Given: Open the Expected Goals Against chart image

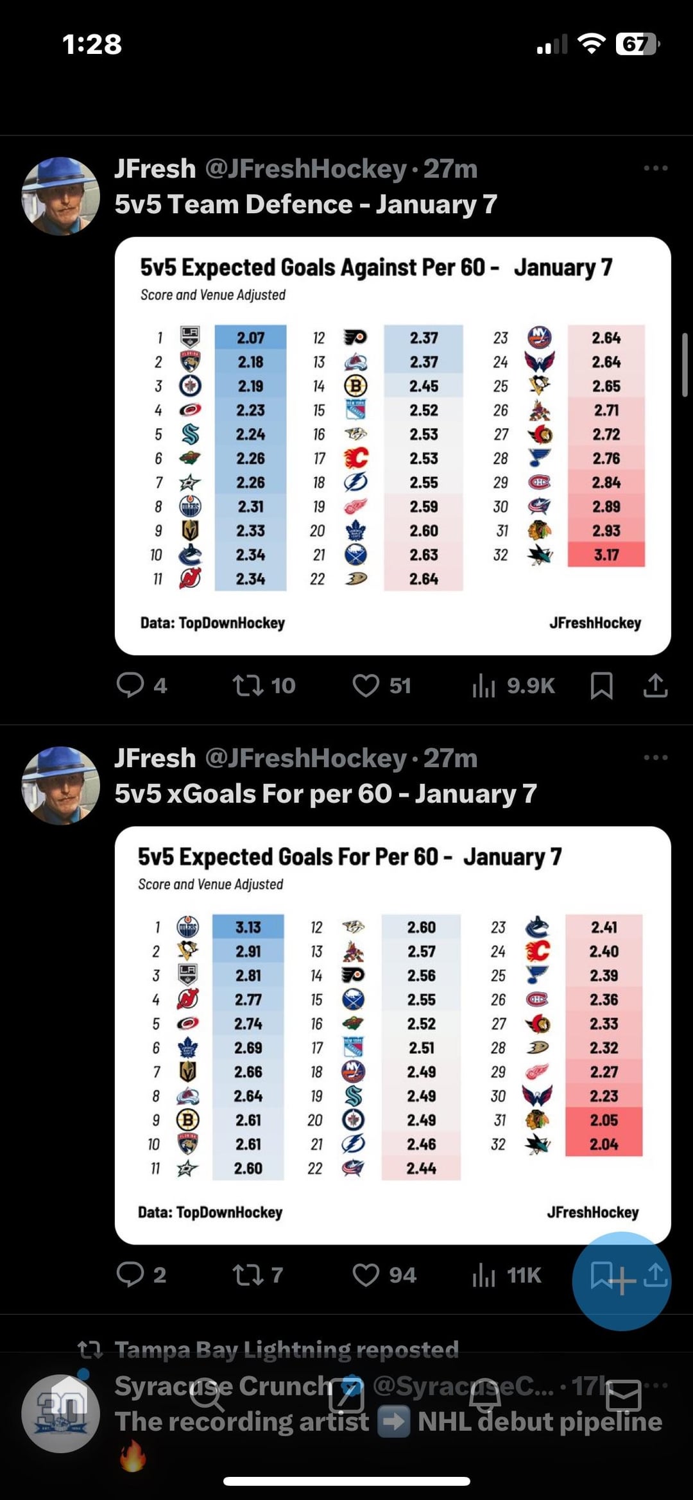Looking at the screenshot, I should (x=393, y=445).
